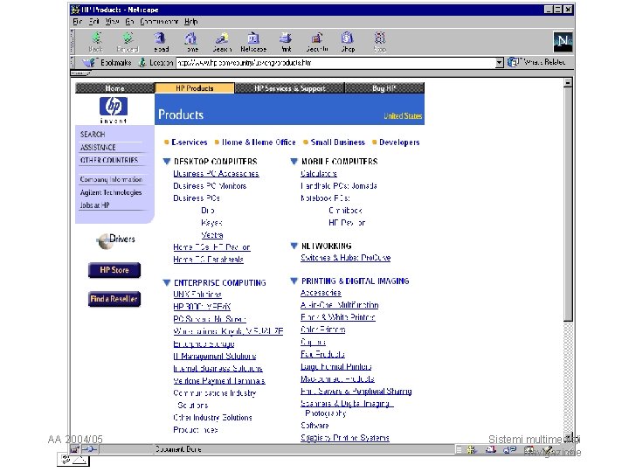Open the Small Business link
This screenshot has width=629, height=472.
click(x=338, y=142)
